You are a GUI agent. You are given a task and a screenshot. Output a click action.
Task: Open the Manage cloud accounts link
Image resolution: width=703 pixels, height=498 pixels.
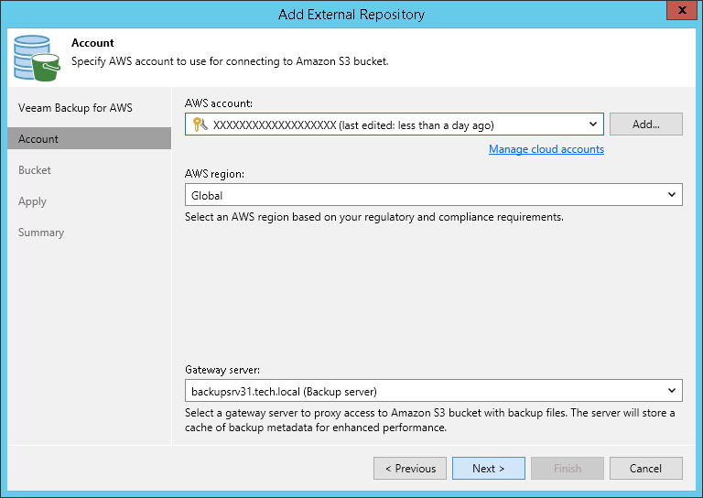[546, 149]
